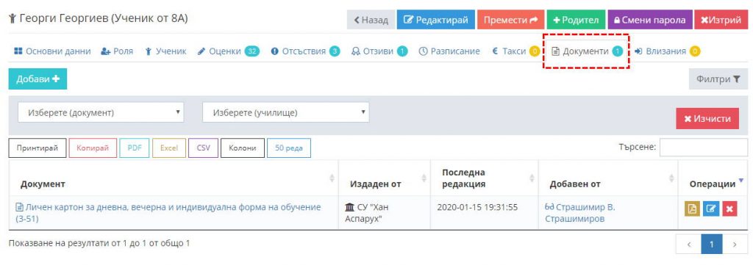Click Копирай export button
Screen dimensions: 753x265
[x=93, y=148]
